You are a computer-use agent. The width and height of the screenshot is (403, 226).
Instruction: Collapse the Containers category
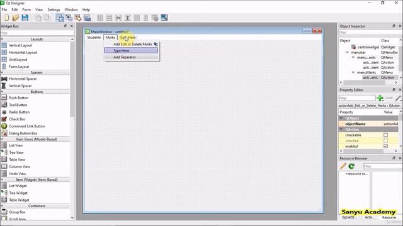(2, 206)
